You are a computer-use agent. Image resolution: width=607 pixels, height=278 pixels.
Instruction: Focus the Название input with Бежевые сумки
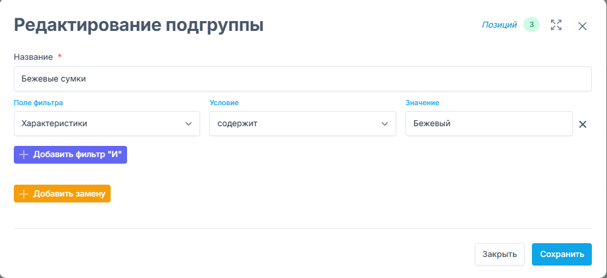tap(303, 79)
